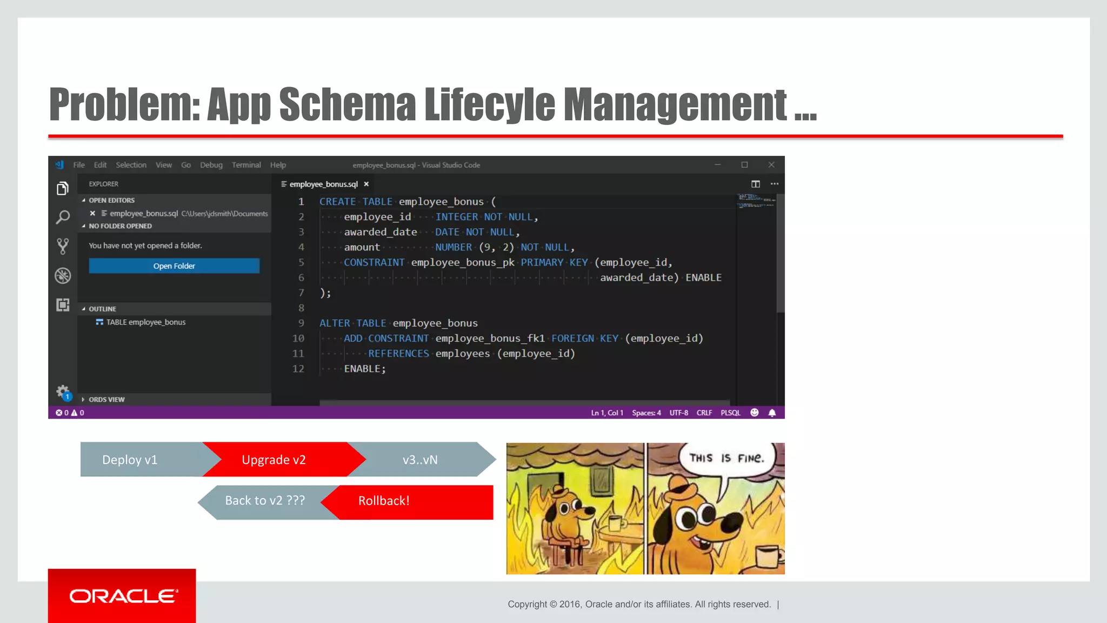Viewport: 1107px width, 623px height.
Task: Click Ln 1, Col 1 in status bar
Action: tap(607, 413)
